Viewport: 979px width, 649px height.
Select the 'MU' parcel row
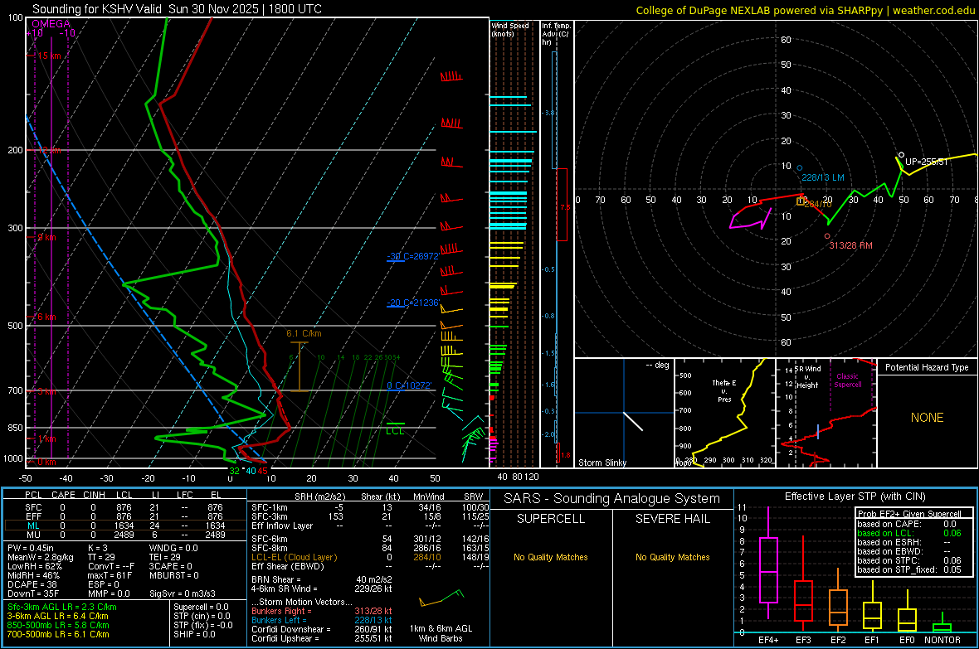point(125,535)
